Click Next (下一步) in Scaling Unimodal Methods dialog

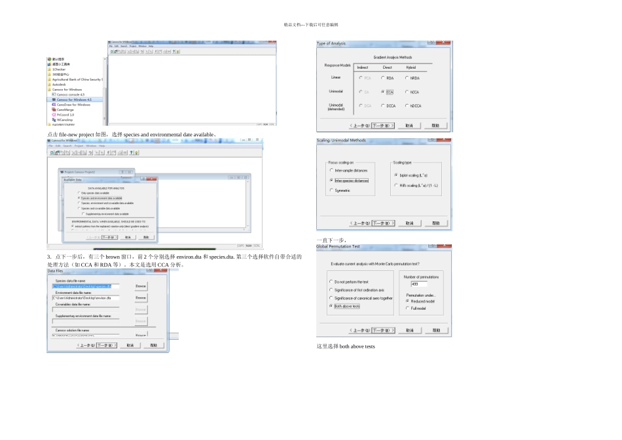383,223
